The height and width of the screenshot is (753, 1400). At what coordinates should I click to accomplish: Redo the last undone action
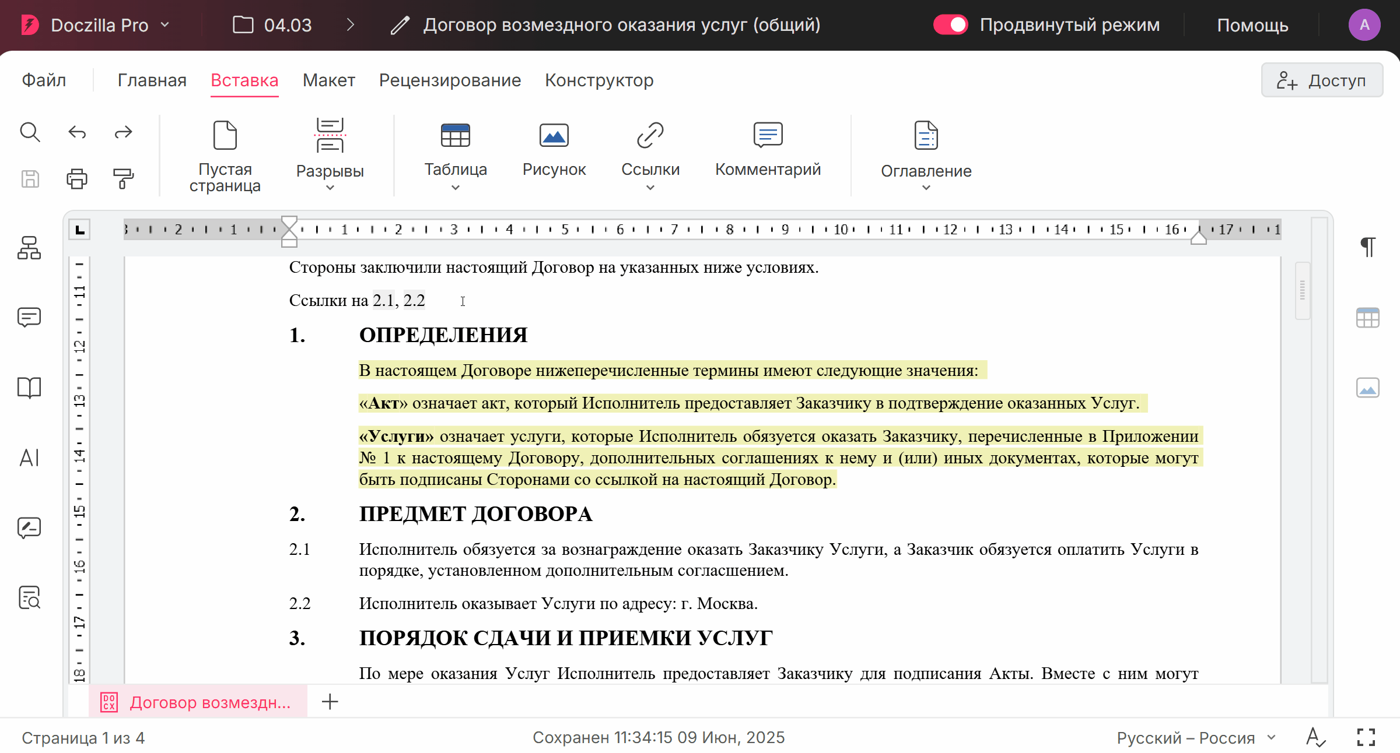coord(123,132)
